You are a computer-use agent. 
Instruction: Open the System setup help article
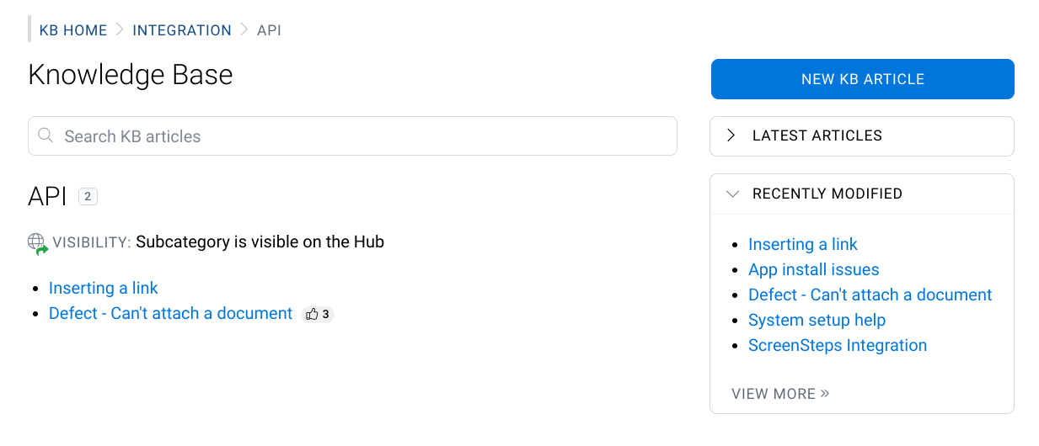click(817, 320)
